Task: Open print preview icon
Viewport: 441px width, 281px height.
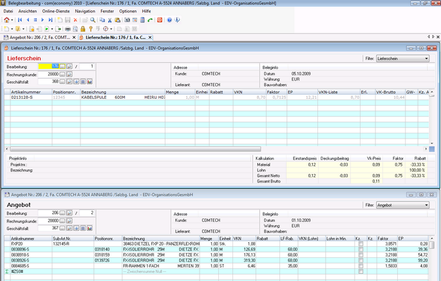Action: pos(75,29)
